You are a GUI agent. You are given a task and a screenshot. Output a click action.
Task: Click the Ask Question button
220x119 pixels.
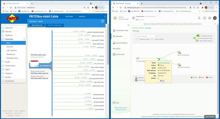(x=210, y=117)
